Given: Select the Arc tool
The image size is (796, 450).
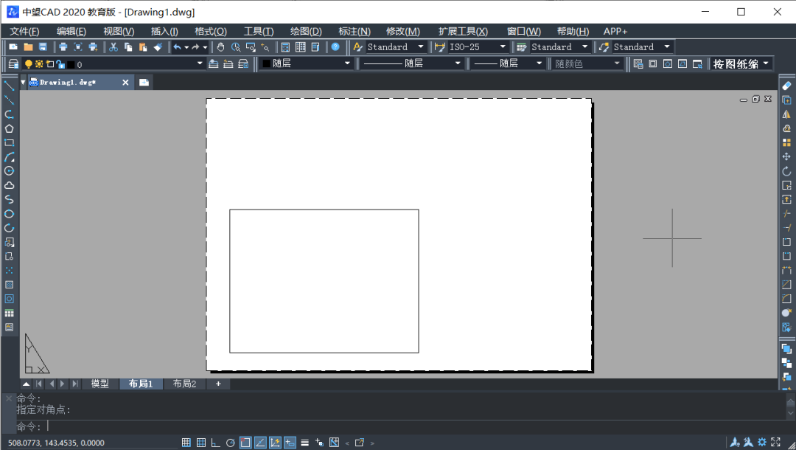Looking at the screenshot, I should [9, 157].
